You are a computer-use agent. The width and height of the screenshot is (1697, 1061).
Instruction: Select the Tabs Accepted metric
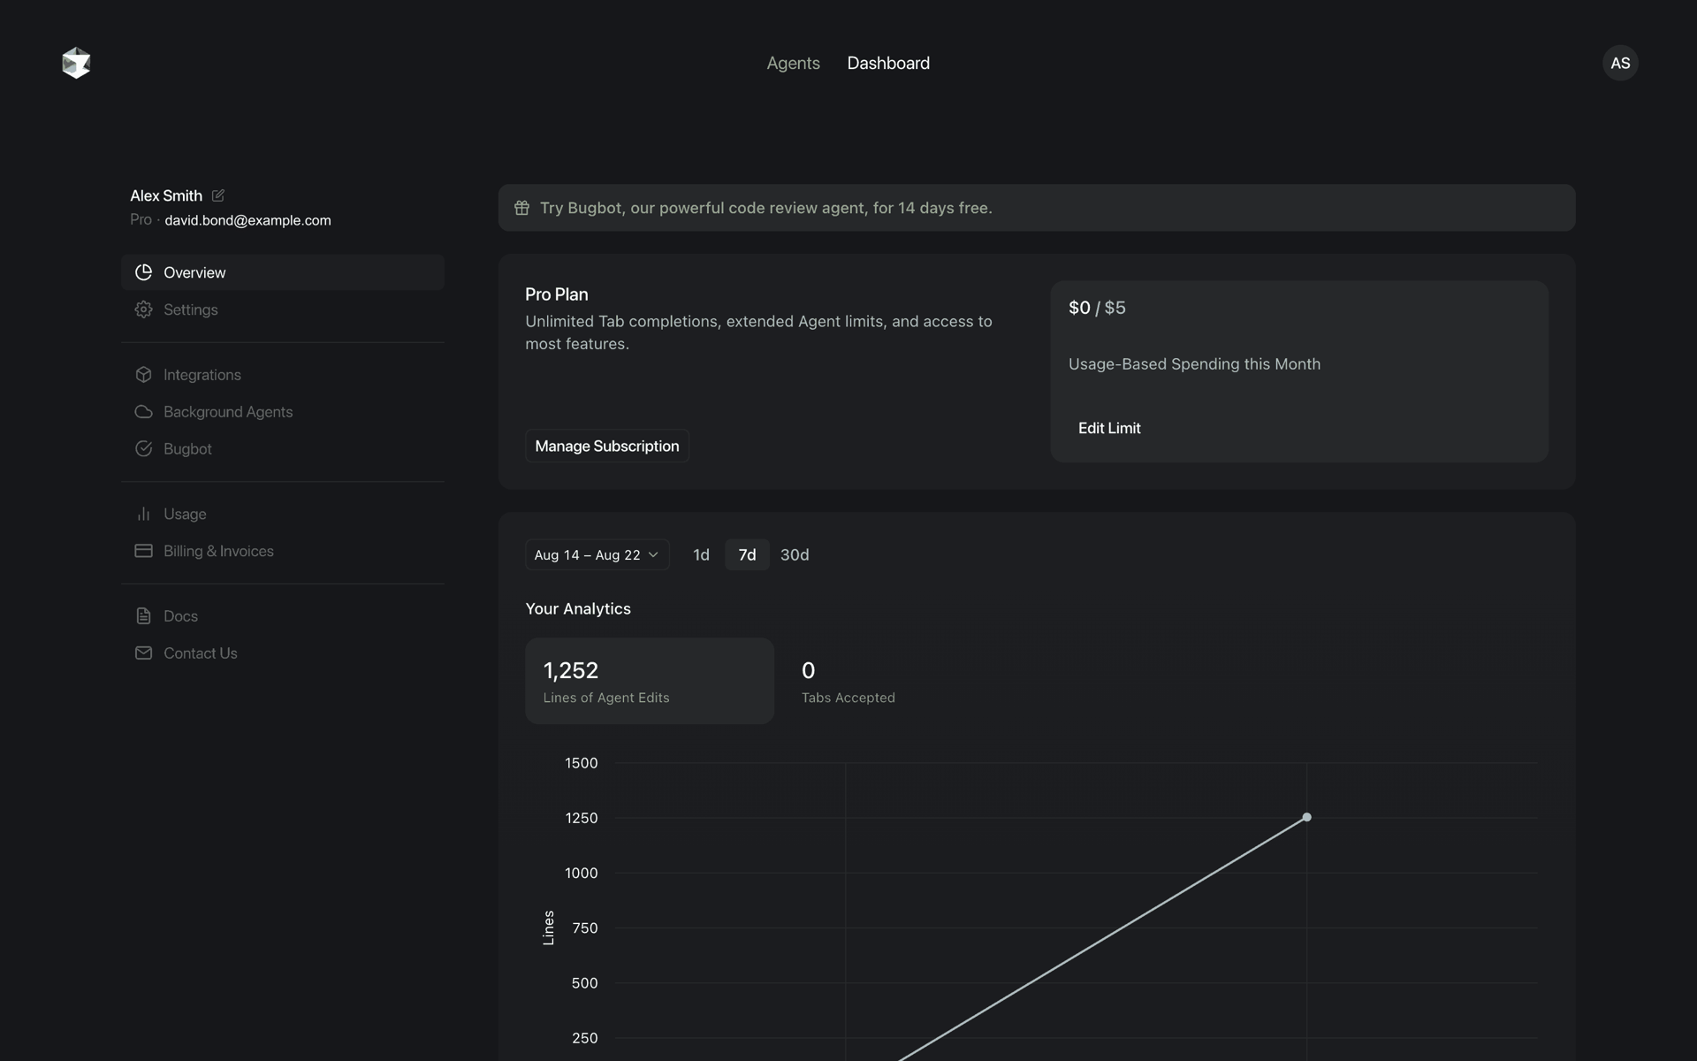pos(848,681)
